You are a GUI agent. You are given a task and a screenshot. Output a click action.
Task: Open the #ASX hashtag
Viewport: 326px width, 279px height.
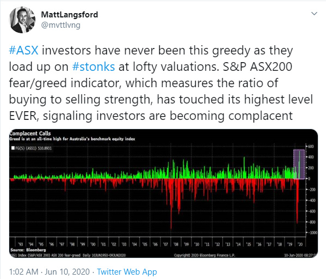pyautogui.click(x=23, y=51)
